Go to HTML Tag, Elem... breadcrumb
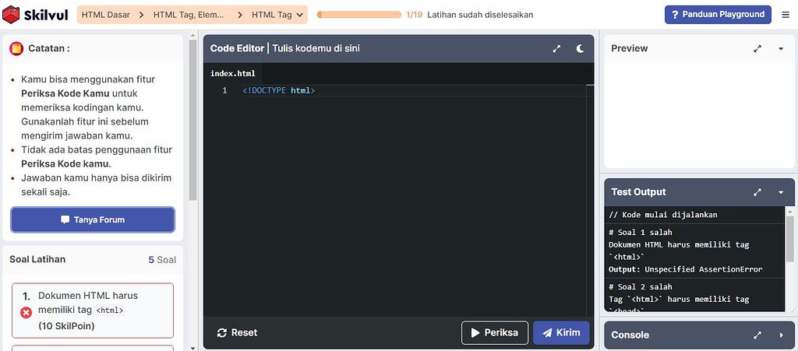This screenshot has height=351, width=798. pyautogui.click(x=189, y=15)
